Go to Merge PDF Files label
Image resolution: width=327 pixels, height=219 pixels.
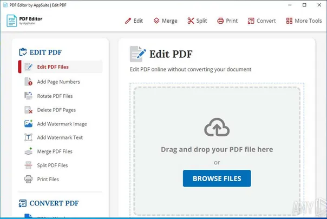coord(55,151)
